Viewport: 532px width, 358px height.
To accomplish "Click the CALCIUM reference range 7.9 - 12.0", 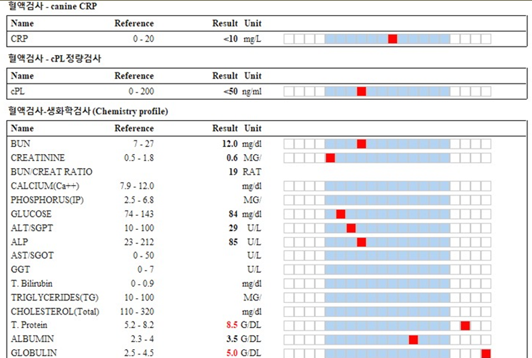I will [137, 186].
